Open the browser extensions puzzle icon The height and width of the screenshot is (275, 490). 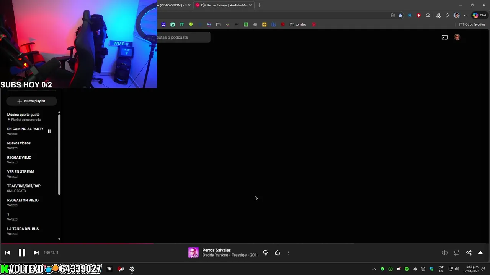click(428, 15)
